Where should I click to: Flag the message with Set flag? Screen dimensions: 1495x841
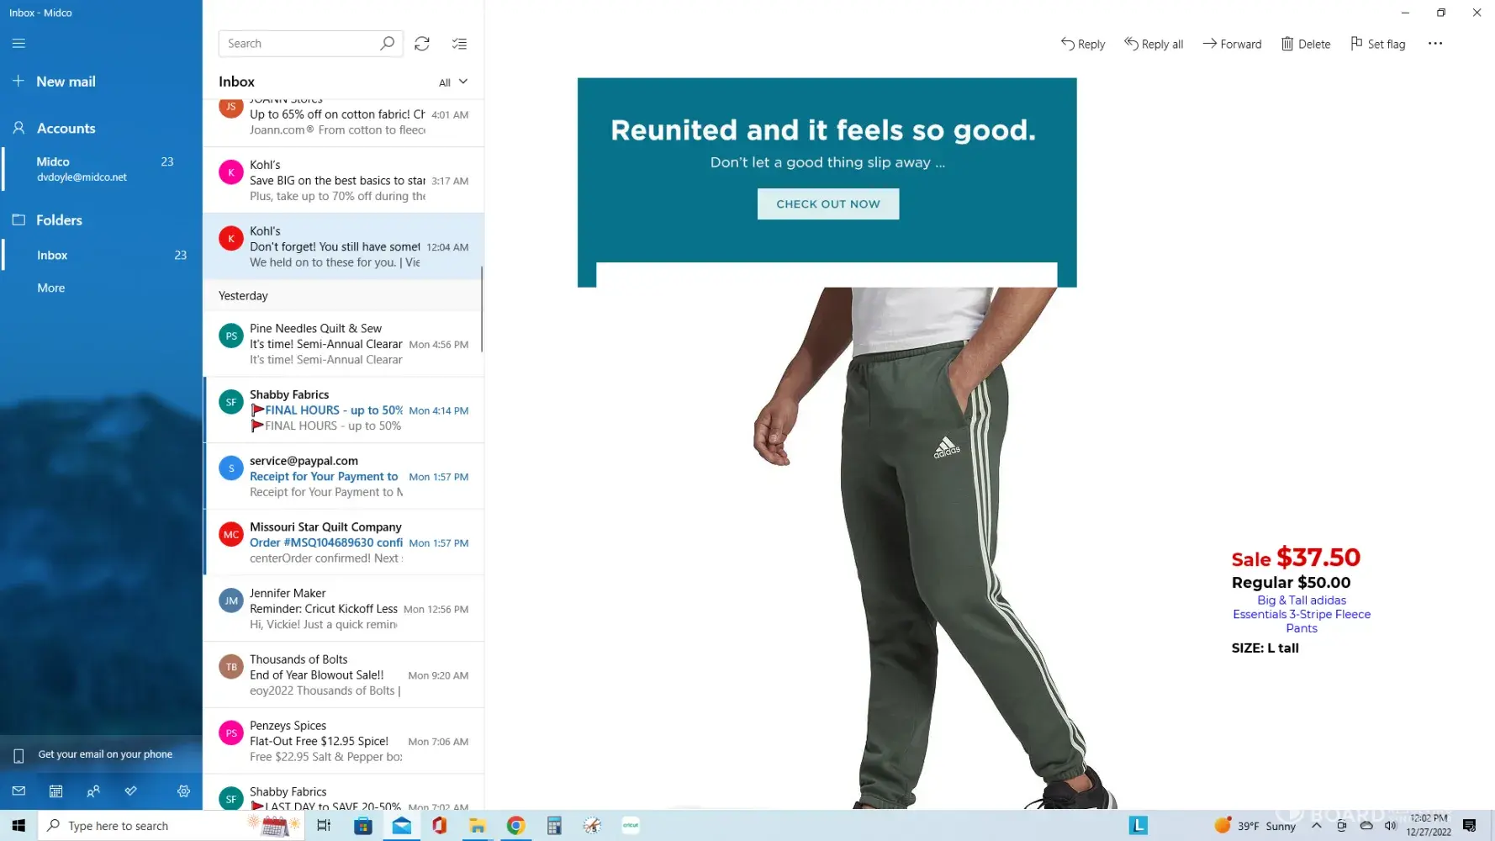1377,44
